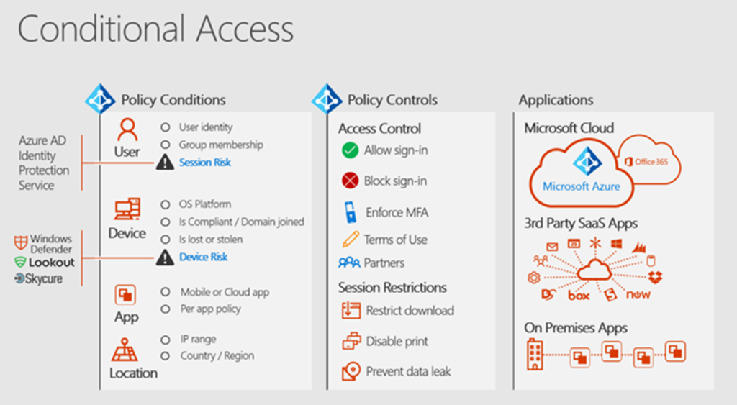Screen dimensions: 737x405
Task: Select the Device computer icon
Action: click(127, 209)
